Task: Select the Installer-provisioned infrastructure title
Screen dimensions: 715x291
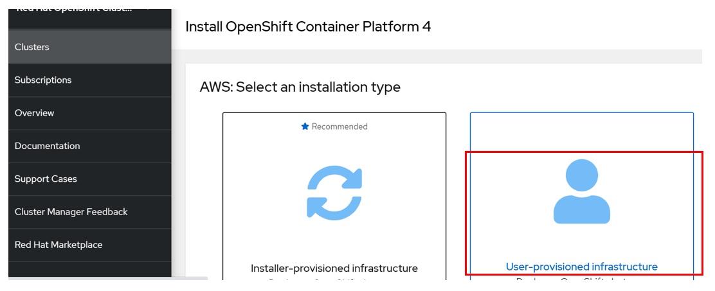Action: tap(334, 269)
